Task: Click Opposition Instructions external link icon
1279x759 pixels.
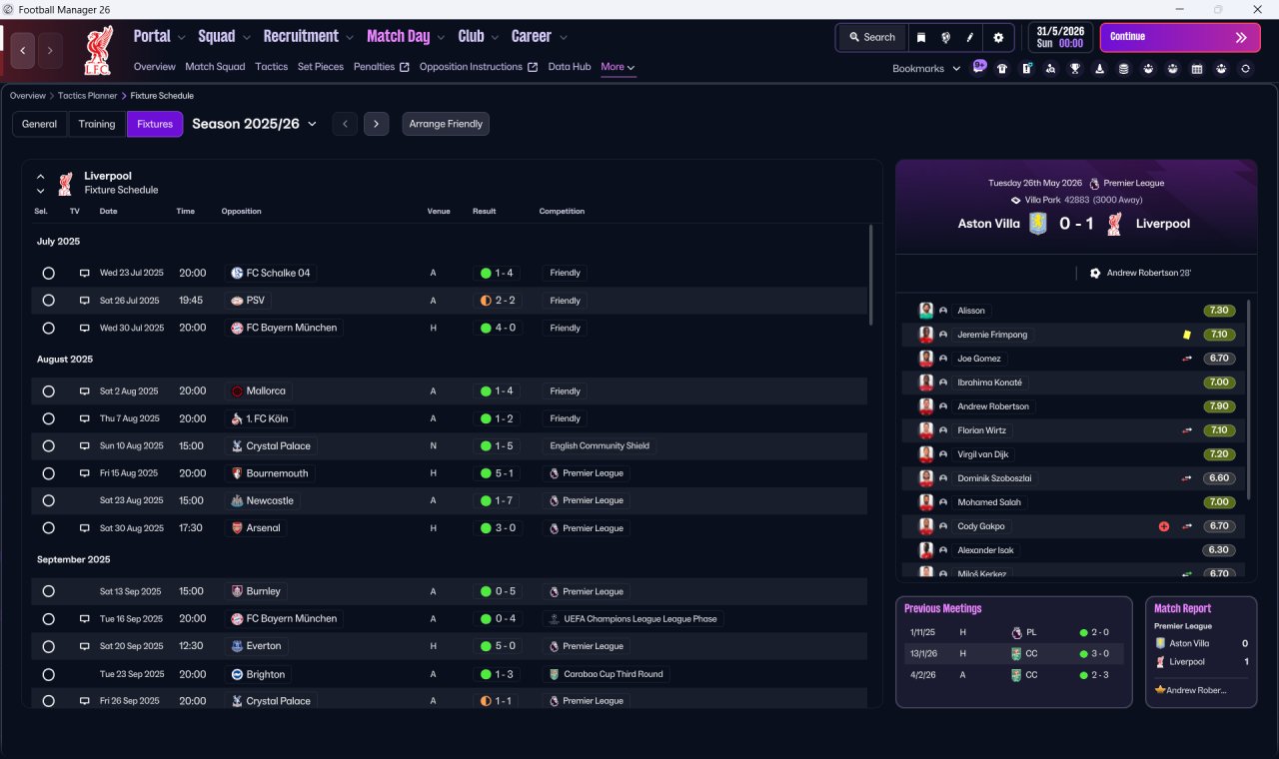Action: 533,67
